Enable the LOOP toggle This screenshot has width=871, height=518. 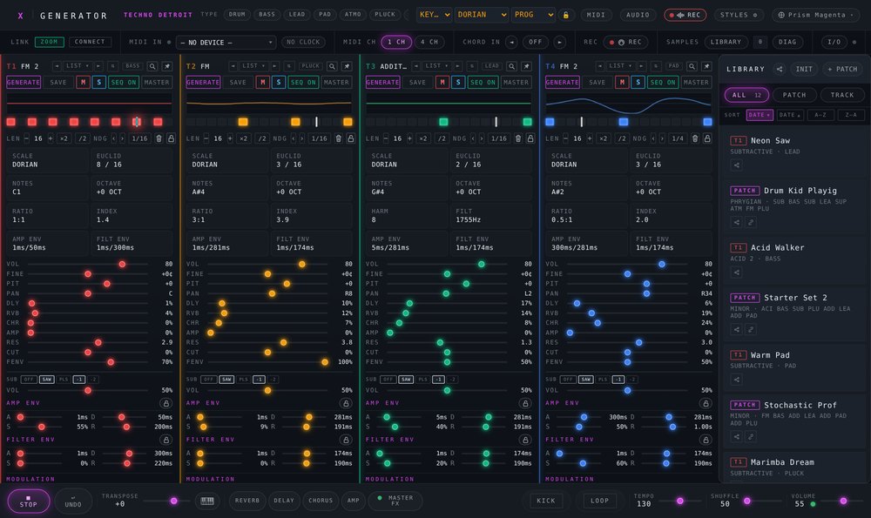599,501
